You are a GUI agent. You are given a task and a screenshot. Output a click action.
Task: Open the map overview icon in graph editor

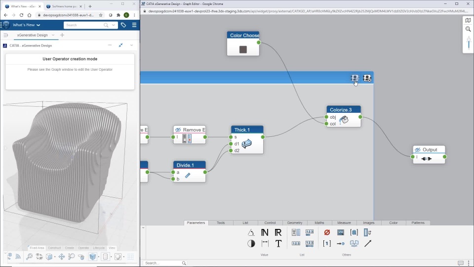click(468, 20)
